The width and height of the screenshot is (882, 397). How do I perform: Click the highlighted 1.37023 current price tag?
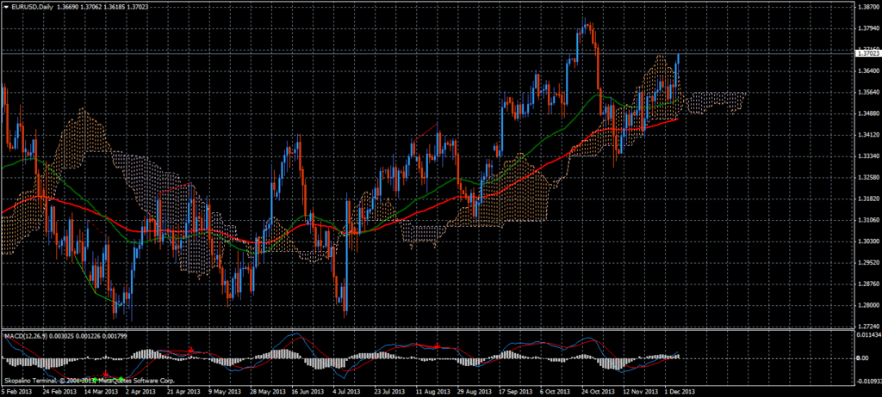pyautogui.click(x=867, y=53)
